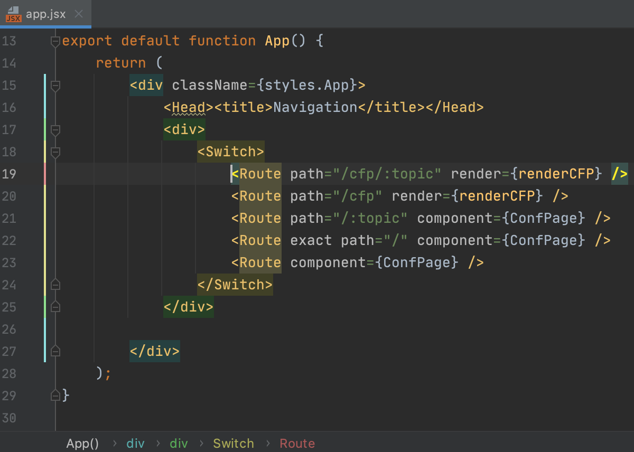Select Switch in the breadcrumb bar
The width and height of the screenshot is (634, 452).
[234, 444]
